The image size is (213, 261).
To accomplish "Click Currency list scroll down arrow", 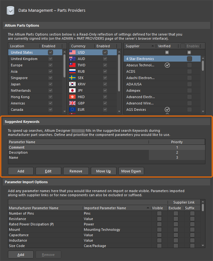I will pos(119,111).
